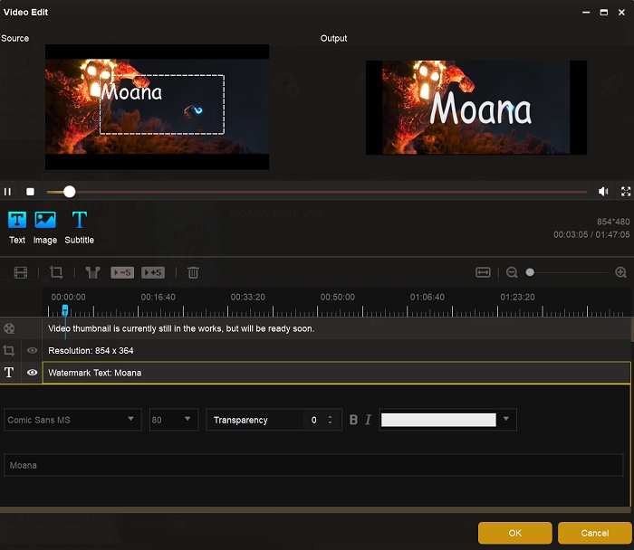
Task: Maximize the Video Edit window
Action: click(x=604, y=13)
